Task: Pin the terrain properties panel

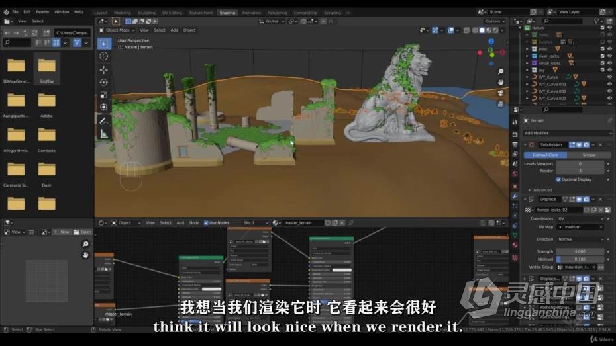Action: [609, 120]
